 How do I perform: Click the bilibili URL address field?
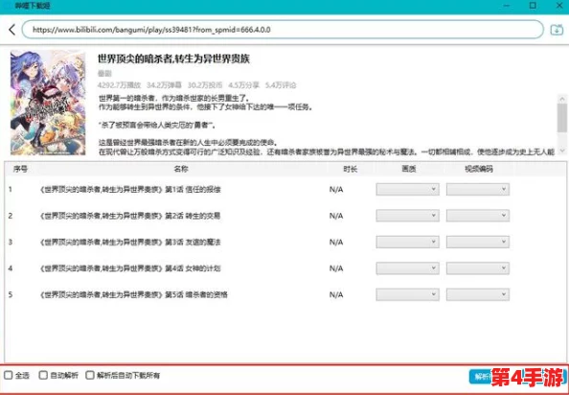click(283, 30)
